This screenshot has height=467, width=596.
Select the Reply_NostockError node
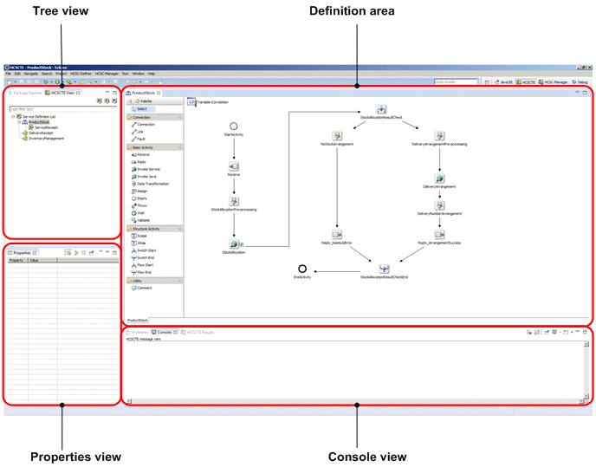point(337,234)
